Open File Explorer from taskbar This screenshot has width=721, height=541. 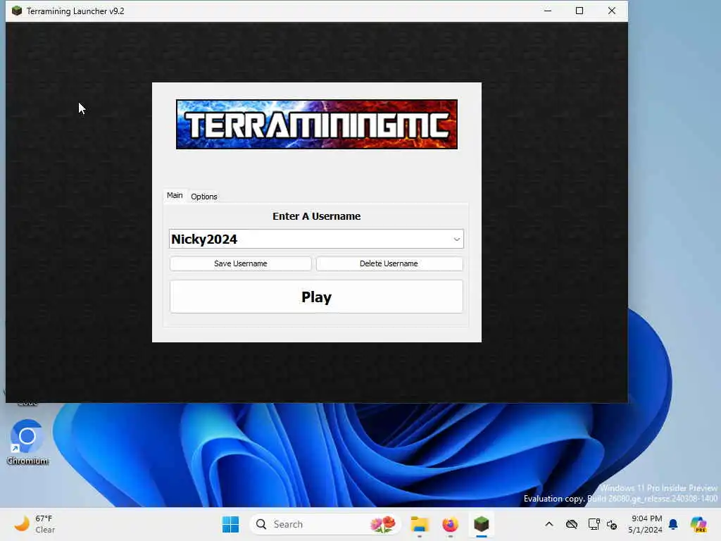pyautogui.click(x=420, y=524)
